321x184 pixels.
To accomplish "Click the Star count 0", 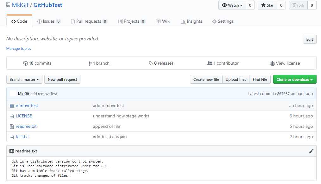I will point(281,5).
